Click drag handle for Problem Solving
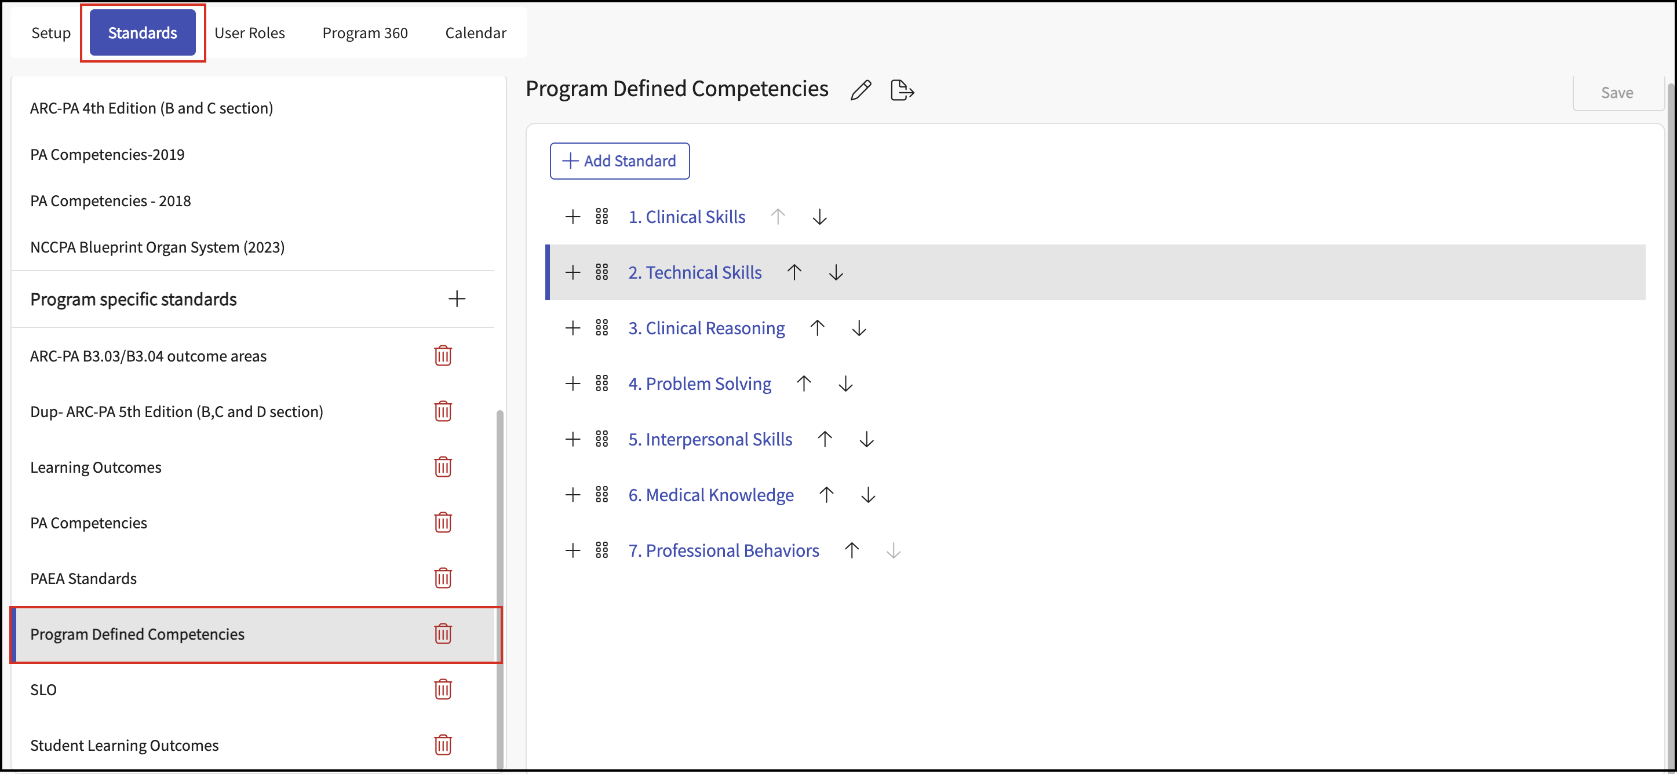The image size is (1677, 774). [601, 384]
